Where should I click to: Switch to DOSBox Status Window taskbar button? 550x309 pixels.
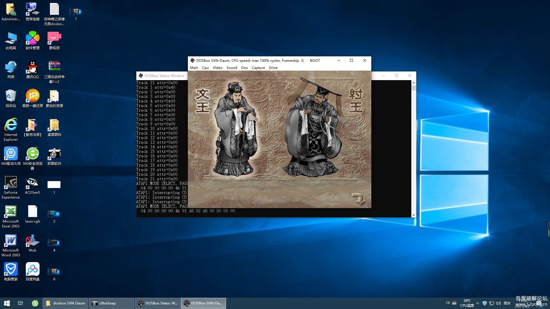(158, 303)
